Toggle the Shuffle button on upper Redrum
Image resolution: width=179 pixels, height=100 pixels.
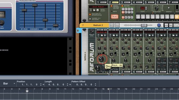pyautogui.click(x=169, y=8)
